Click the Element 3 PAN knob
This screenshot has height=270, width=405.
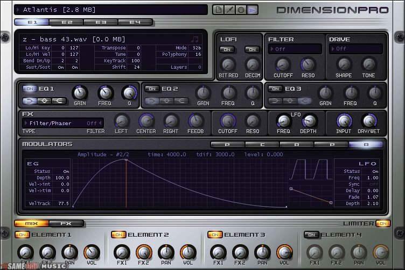pyautogui.click(x=262, y=252)
